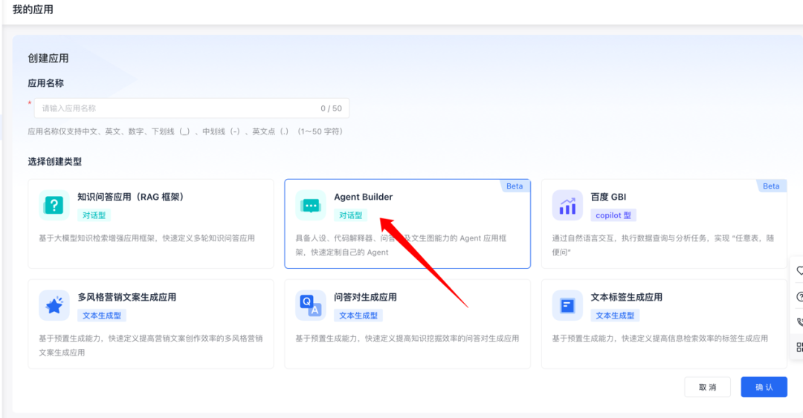Screen dimensions: 803x418
Task: Click the Agent Builder chat bubble icon
Action: coord(310,205)
